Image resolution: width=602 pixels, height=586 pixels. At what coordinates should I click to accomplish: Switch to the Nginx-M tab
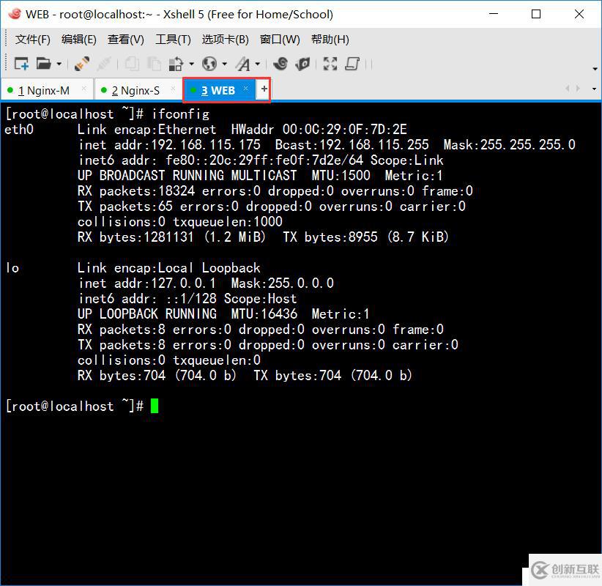tap(45, 90)
